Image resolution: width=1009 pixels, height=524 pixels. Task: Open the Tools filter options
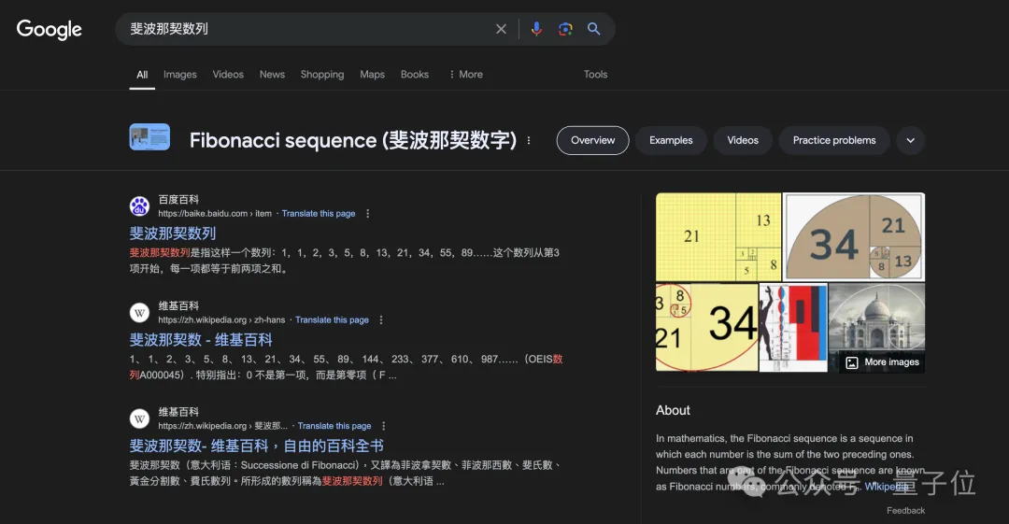595,75
